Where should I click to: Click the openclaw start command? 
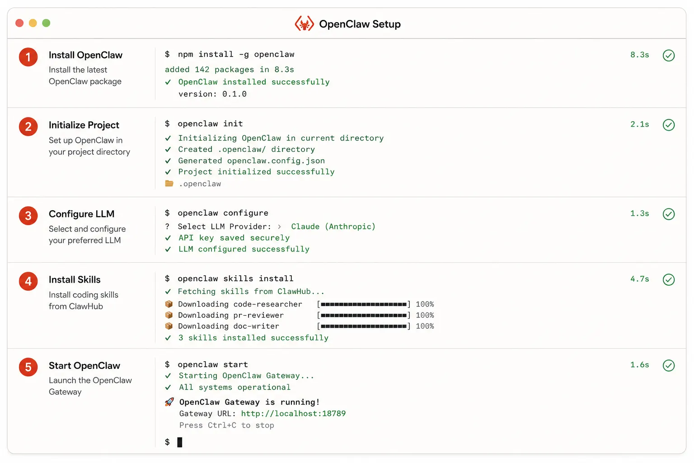coord(213,364)
